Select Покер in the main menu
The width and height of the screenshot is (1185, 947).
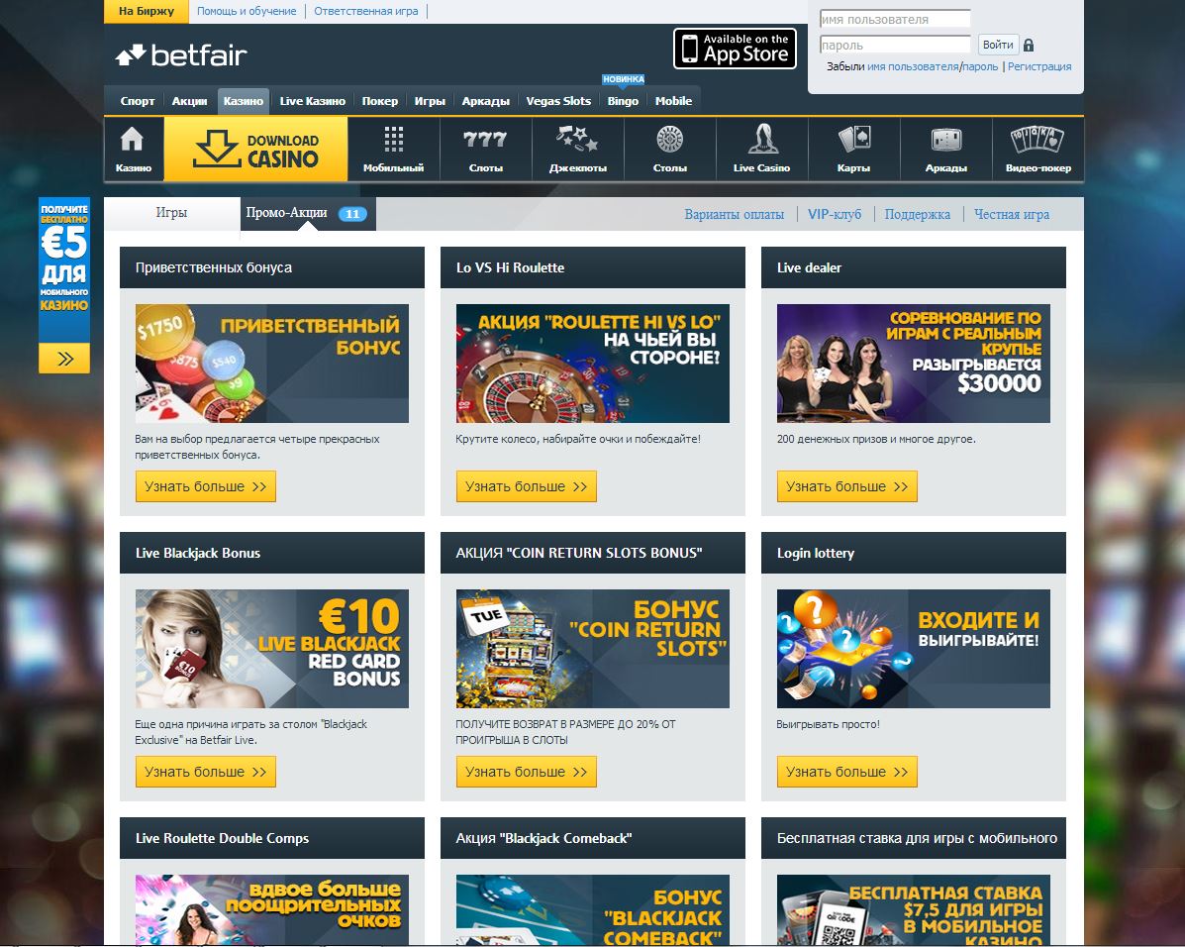click(379, 101)
